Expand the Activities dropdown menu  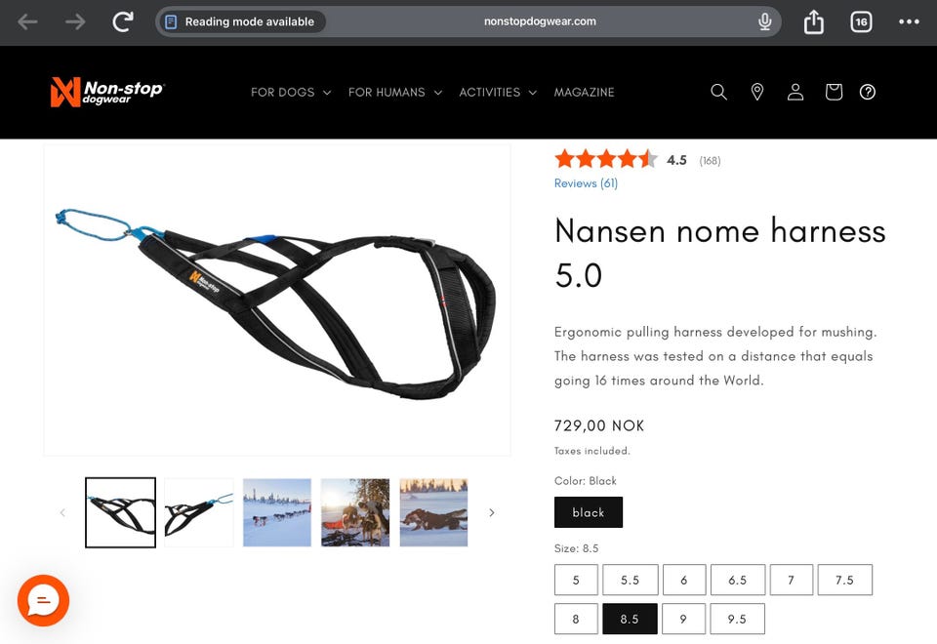pyautogui.click(x=498, y=93)
